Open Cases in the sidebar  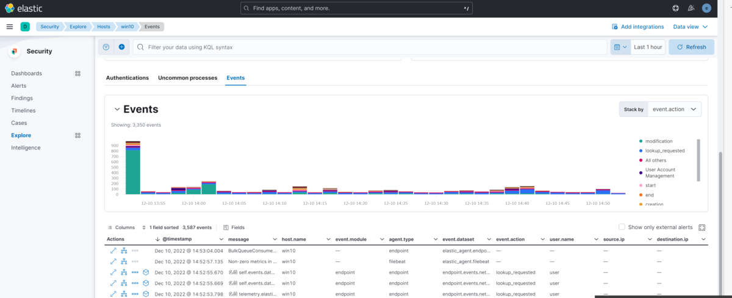point(19,123)
